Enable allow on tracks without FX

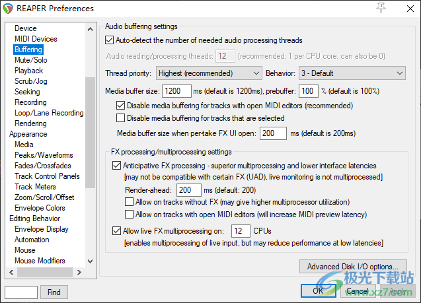click(x=129, y=202)
